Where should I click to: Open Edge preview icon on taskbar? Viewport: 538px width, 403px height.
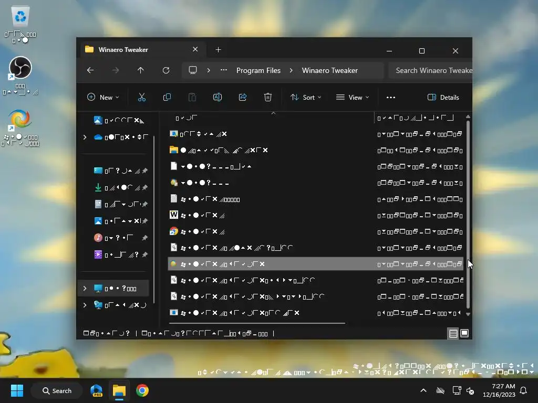tap(97, 390)
